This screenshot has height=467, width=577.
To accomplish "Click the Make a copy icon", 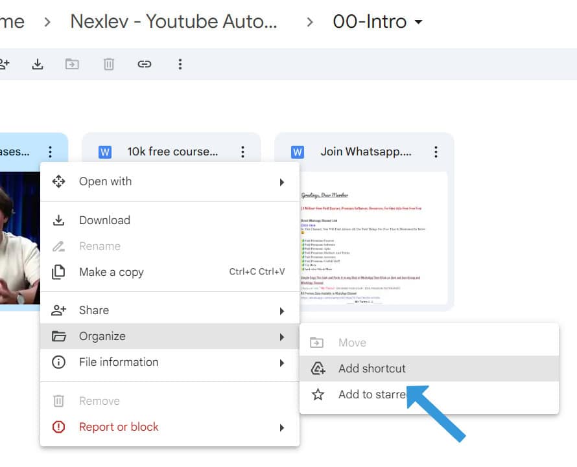I will 58,272.
